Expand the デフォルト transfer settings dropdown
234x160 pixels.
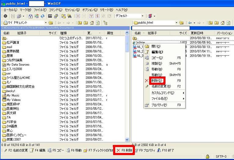[x=142, y=16]
